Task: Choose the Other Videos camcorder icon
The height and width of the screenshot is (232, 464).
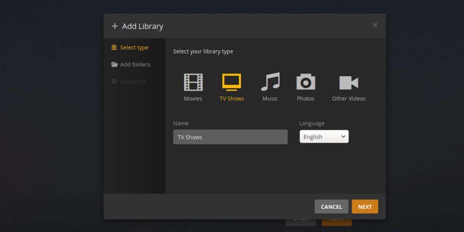Action: (x=348, y=82)
